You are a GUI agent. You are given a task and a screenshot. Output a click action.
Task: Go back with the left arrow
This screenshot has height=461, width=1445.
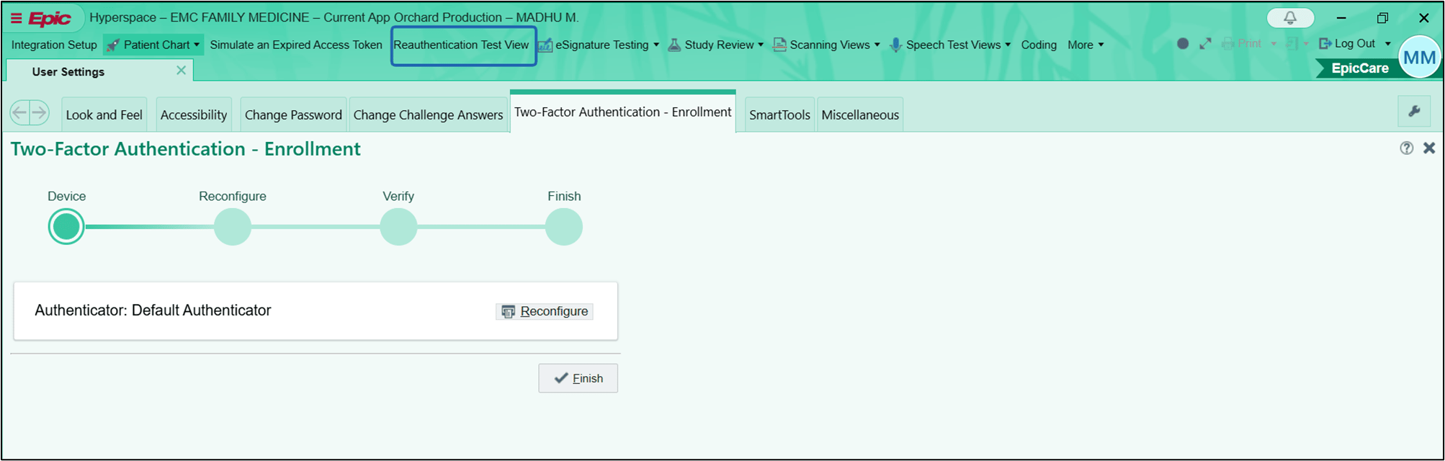pos(20,112)
